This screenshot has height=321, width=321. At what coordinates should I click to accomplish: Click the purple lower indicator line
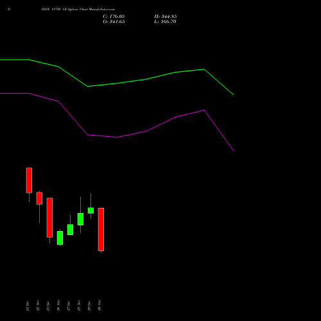(117, 137)
